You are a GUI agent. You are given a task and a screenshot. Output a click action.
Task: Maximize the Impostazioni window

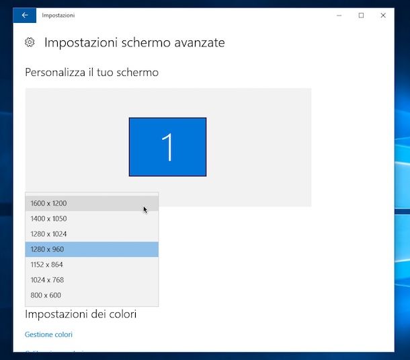[361, 15]
